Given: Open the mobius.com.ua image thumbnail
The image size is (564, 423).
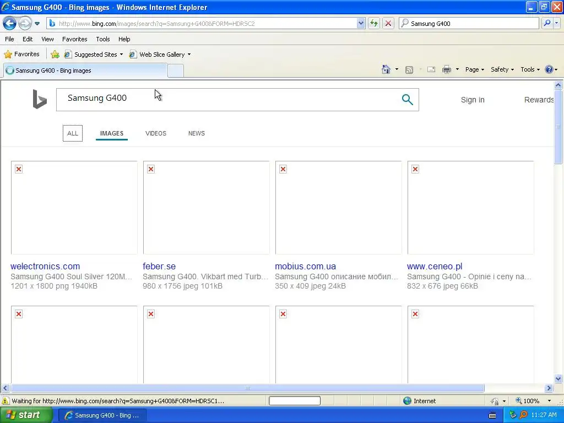Looking at the screenshot, I should tap(339, 208).
